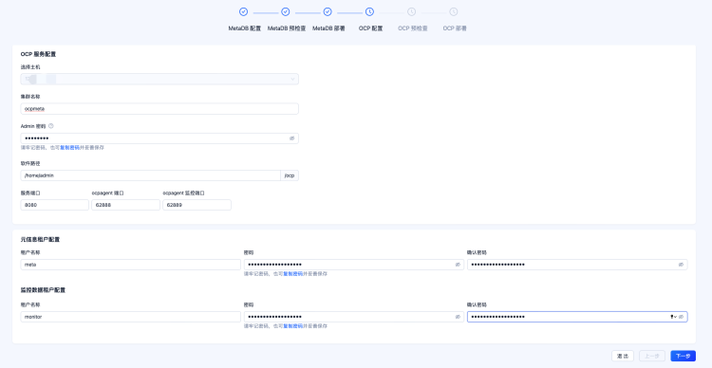Click the MetaDB 预检查 step checkmark icon
The image size is (712, 368).
coord(285,11)
